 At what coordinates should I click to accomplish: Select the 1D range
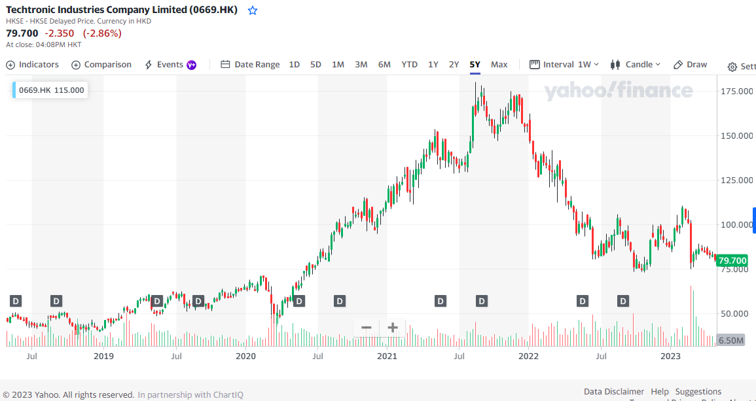(x=294, y=65)
